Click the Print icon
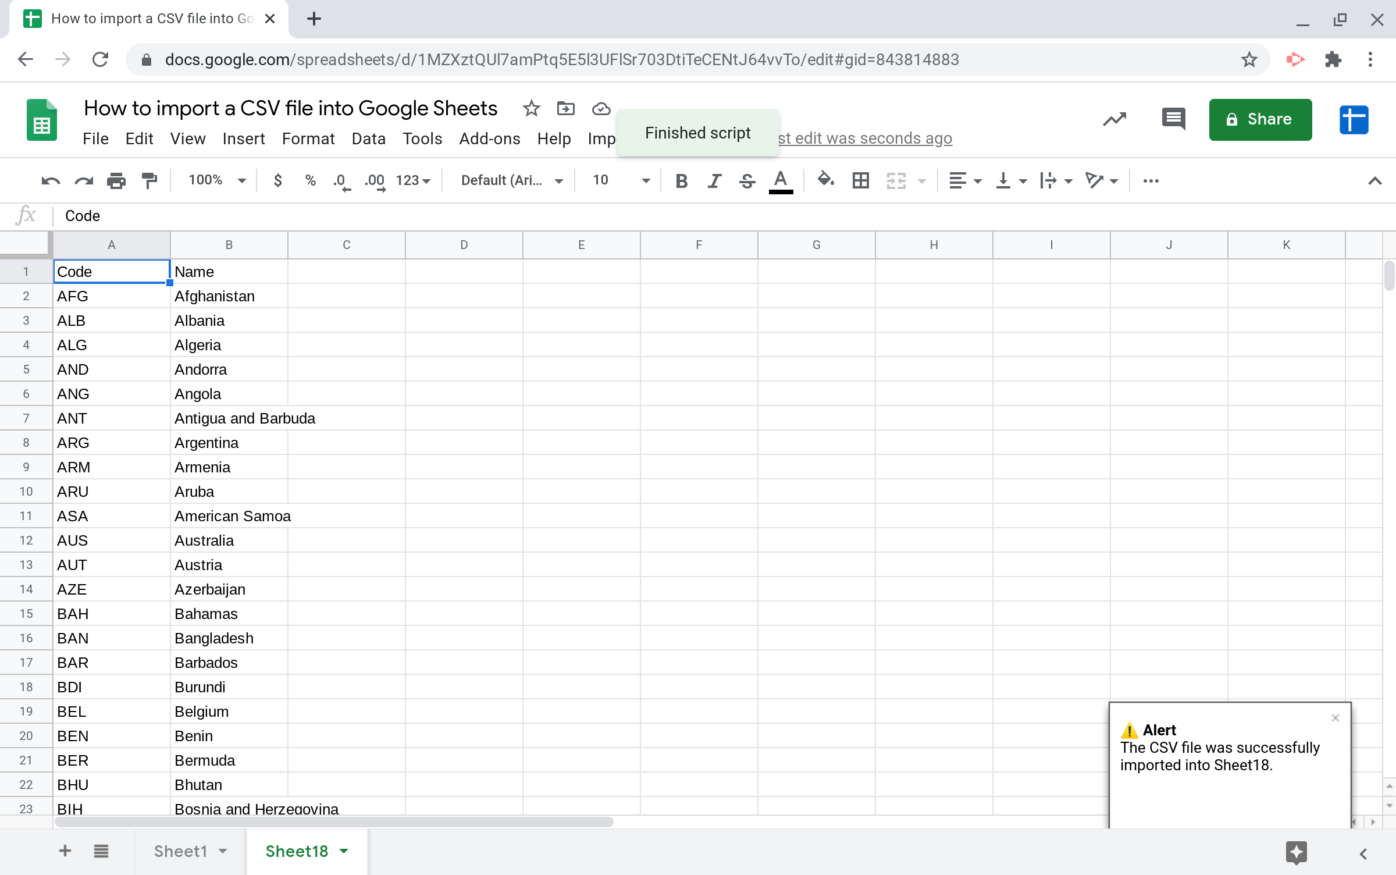This screenshot has height=875, width=1396. [x=116, y=181]
